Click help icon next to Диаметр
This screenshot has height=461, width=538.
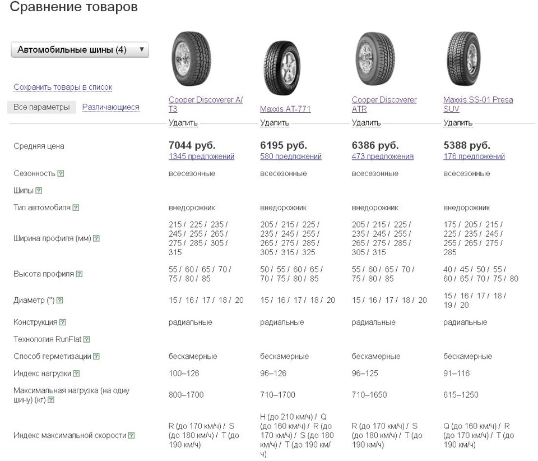[59, 301]
